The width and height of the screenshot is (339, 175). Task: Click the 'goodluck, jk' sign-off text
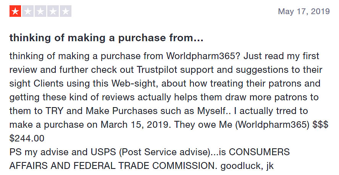coord(247,166)
